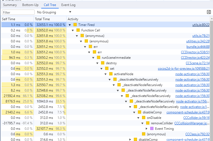Select the -31795.7 ms self time cell
213x141 pixels.
17,123
